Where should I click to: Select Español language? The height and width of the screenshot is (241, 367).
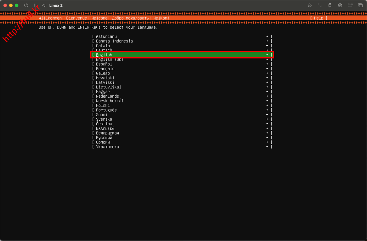(182, 64)
